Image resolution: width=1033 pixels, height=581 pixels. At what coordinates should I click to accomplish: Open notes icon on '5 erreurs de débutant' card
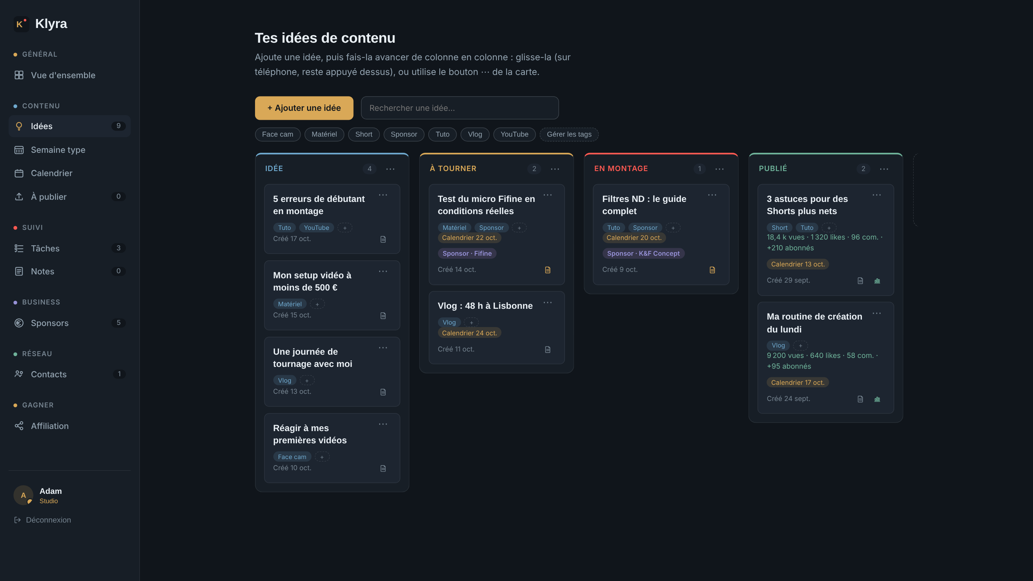[x=383, y=239]
